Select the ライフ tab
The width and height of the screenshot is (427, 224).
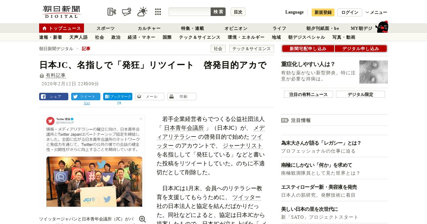279,28
